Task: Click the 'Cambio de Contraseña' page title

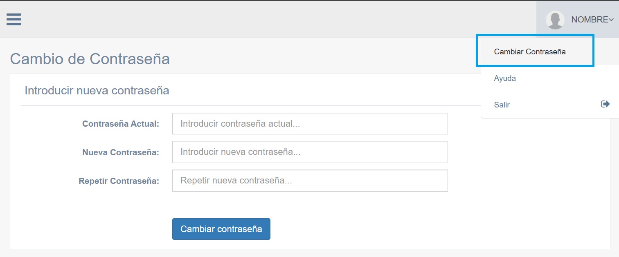Action: 90,59
